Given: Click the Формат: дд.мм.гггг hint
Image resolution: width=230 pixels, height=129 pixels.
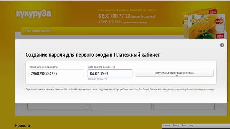Looking at the screenshot, I should 97,79.
